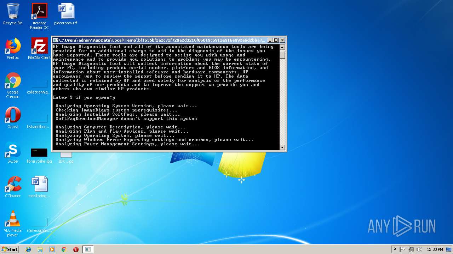Click the 'Enter Y if you agree:y' line
This screenshot has height=254, width=453.
pyautogui.click(x=84, y=97)
